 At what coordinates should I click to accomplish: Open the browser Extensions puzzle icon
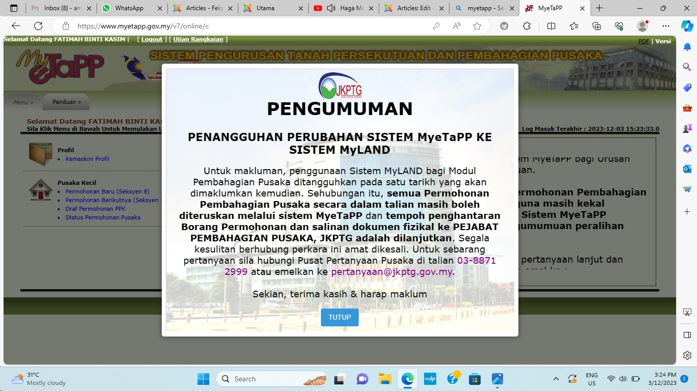tap(527, 26)
